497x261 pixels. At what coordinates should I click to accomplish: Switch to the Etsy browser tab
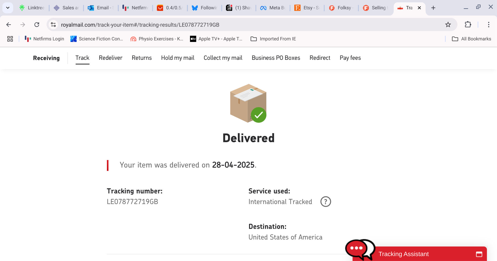point(307,8)
